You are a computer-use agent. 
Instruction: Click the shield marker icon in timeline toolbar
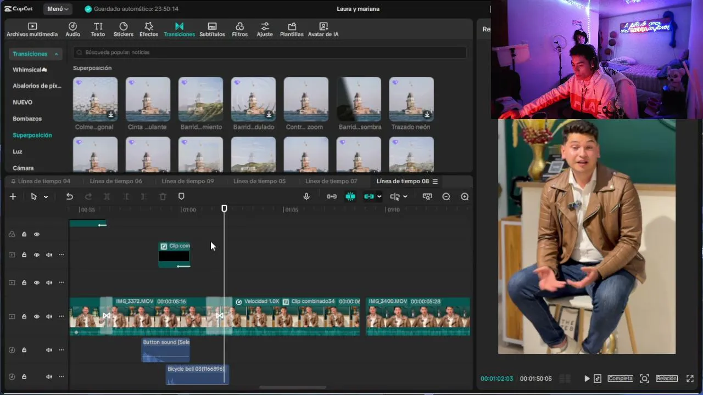pyautogui.click(x=181, y=196)
